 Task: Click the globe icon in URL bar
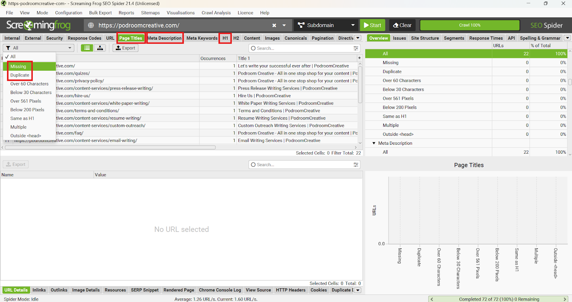(91, 25)
